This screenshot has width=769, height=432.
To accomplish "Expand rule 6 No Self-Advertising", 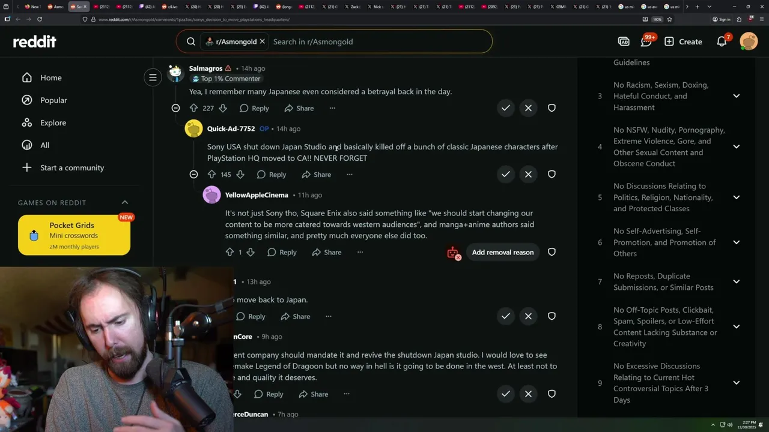I will (x=736, y=242).
